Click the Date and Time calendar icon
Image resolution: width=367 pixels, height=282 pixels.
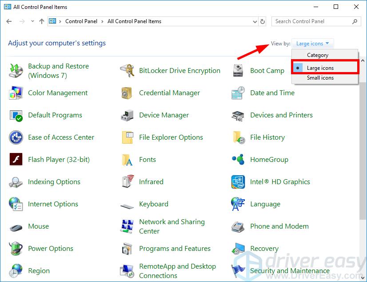[238, 93]
